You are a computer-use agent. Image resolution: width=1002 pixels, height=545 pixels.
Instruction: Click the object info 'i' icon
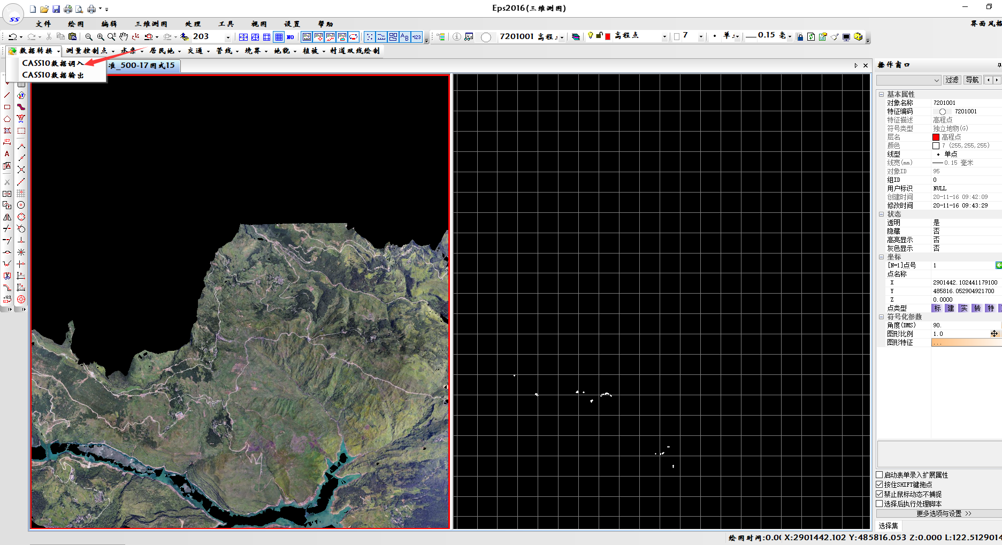coord(457,36)
